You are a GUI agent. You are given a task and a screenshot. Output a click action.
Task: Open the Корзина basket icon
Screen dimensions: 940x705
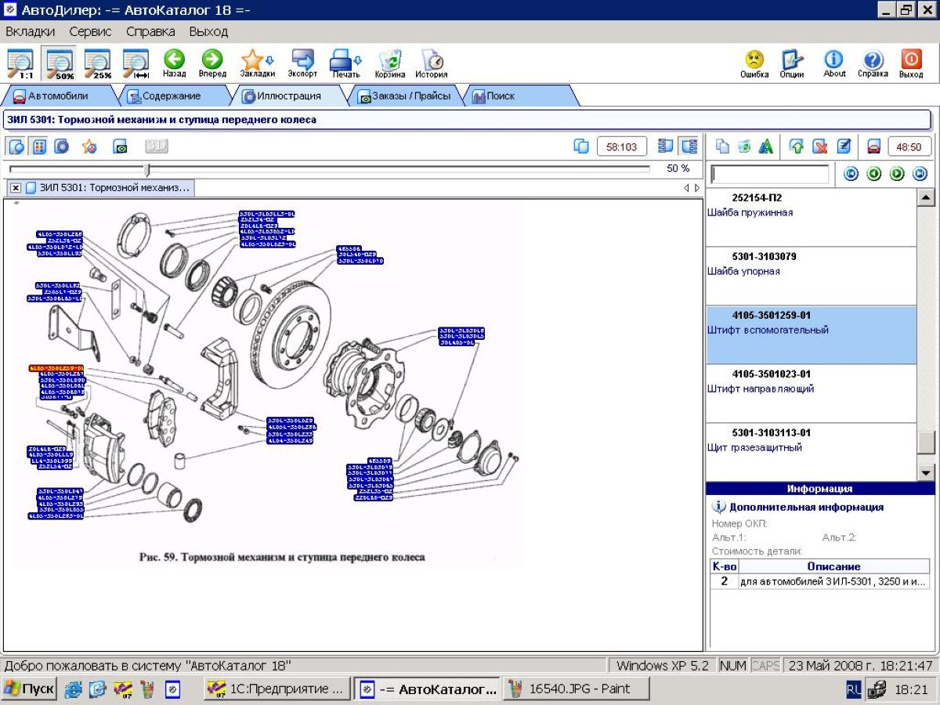(389, 63)
